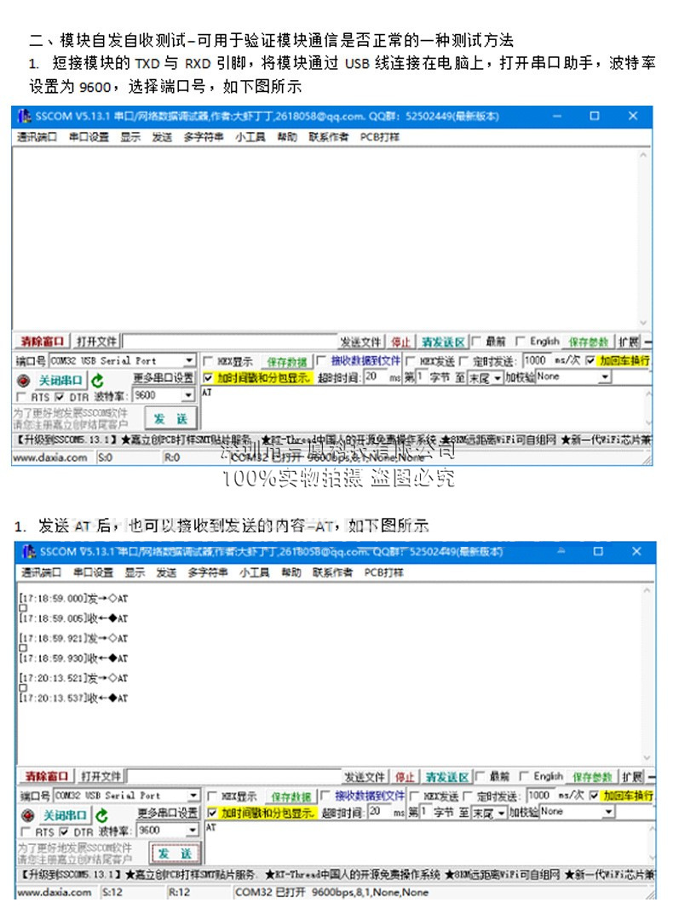
Task: Open PCB打样 menu in AT-log SSCOM window
Action: tap(383, 572)
